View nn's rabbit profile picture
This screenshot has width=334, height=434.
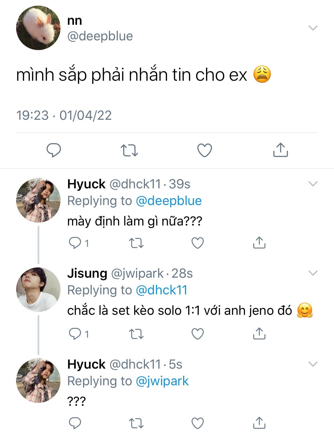click(38, 28)
